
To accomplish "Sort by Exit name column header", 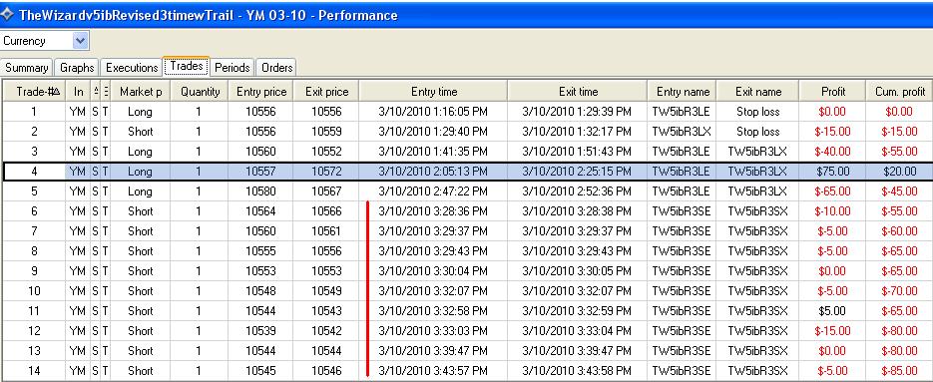I will coord(758,92).
